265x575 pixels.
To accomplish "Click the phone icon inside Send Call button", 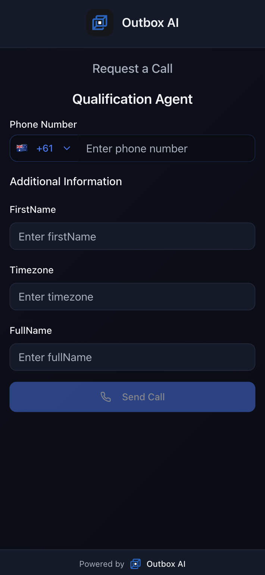I will coord(106,397).
